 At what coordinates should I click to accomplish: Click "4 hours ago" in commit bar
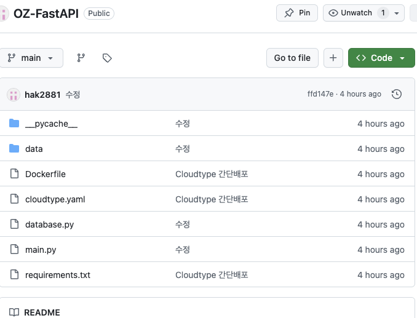[x=360, y=94]
